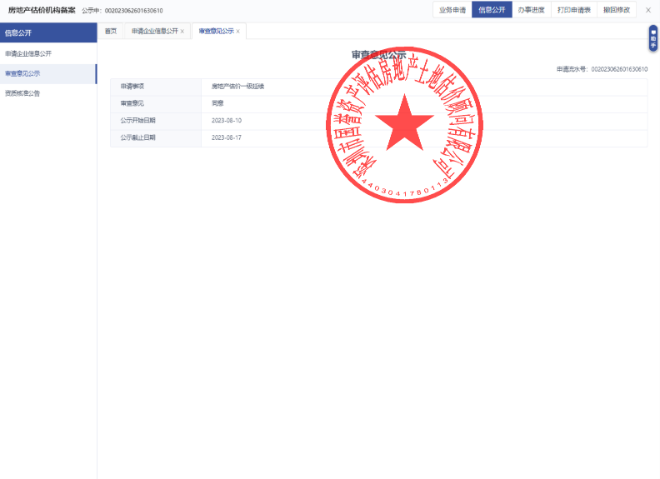Click the 2023-08-10 start date cell
Image resolution: width=660 pixels, height=479 pixels.
(227, 121)
